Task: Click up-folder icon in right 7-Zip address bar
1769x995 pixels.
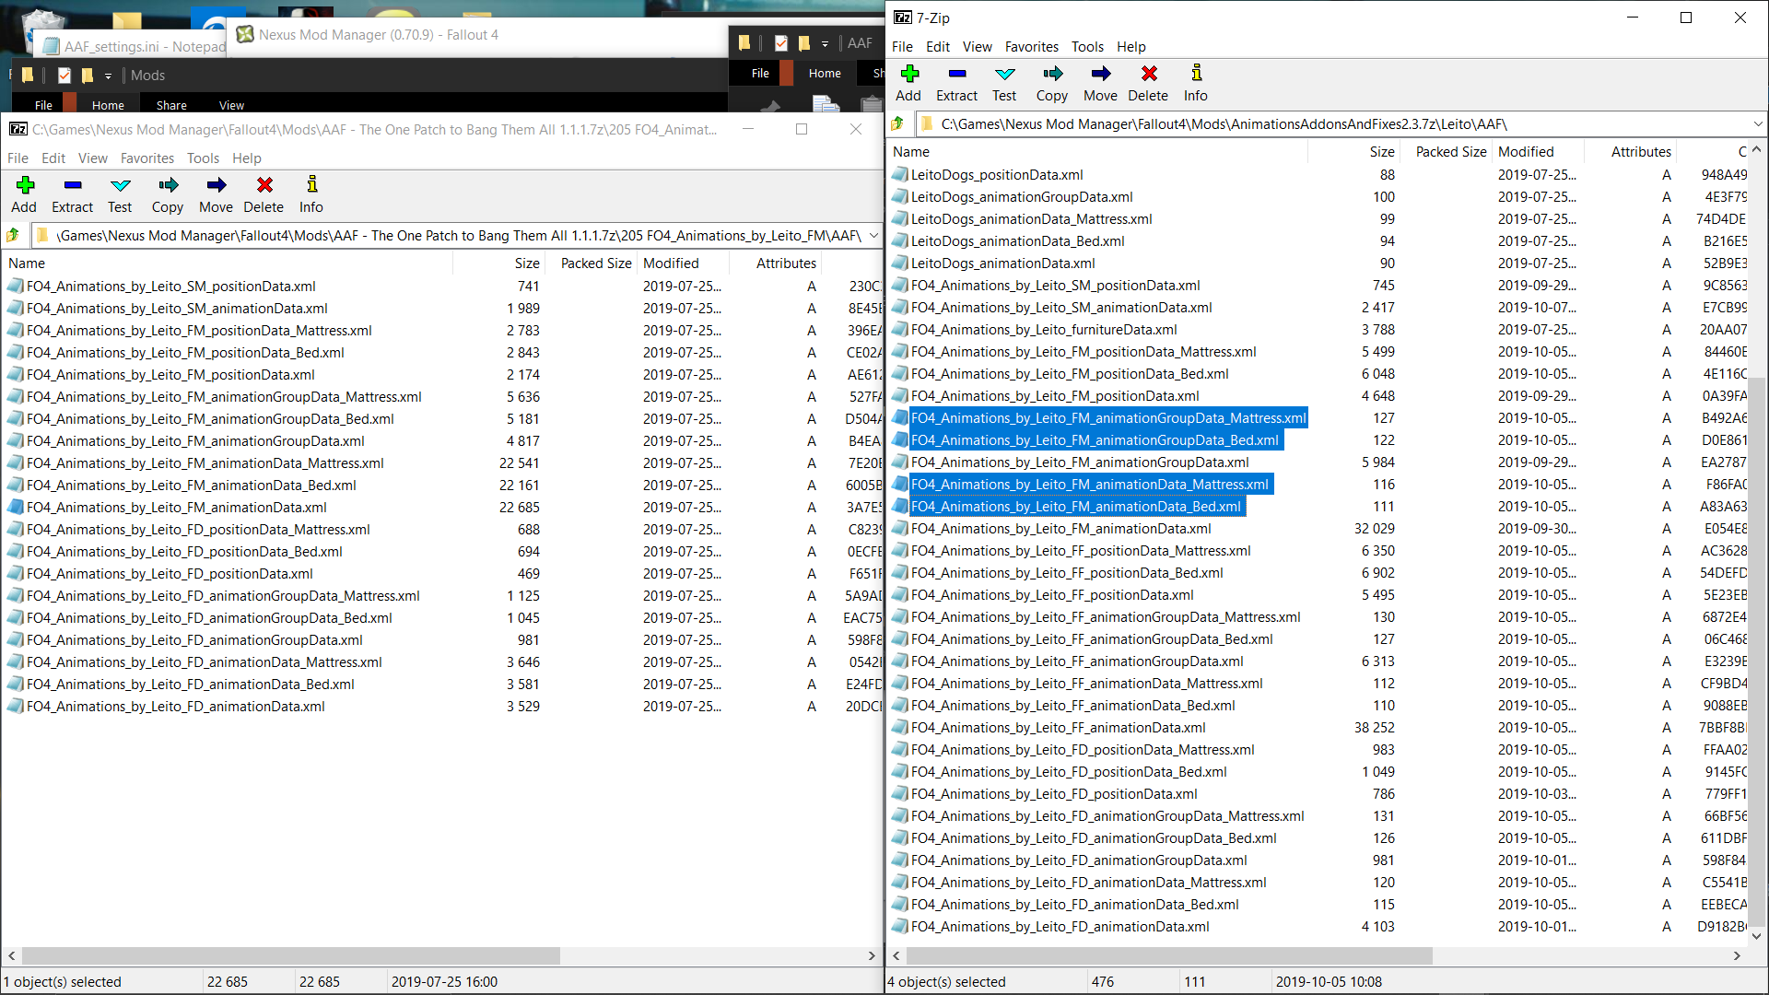Action: [898, 123]
